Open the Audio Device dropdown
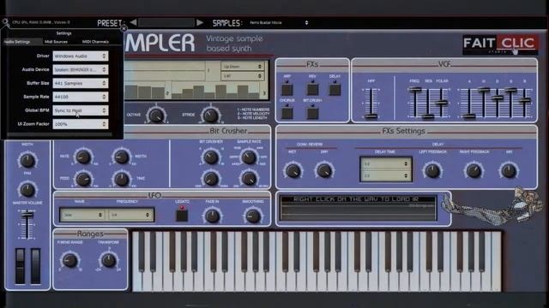The width and height of the screenshot is (549, 308). point(80,69)
